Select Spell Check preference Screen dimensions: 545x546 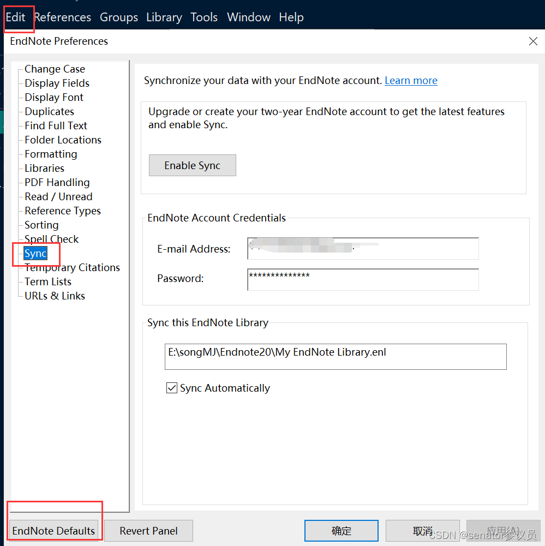51,239
